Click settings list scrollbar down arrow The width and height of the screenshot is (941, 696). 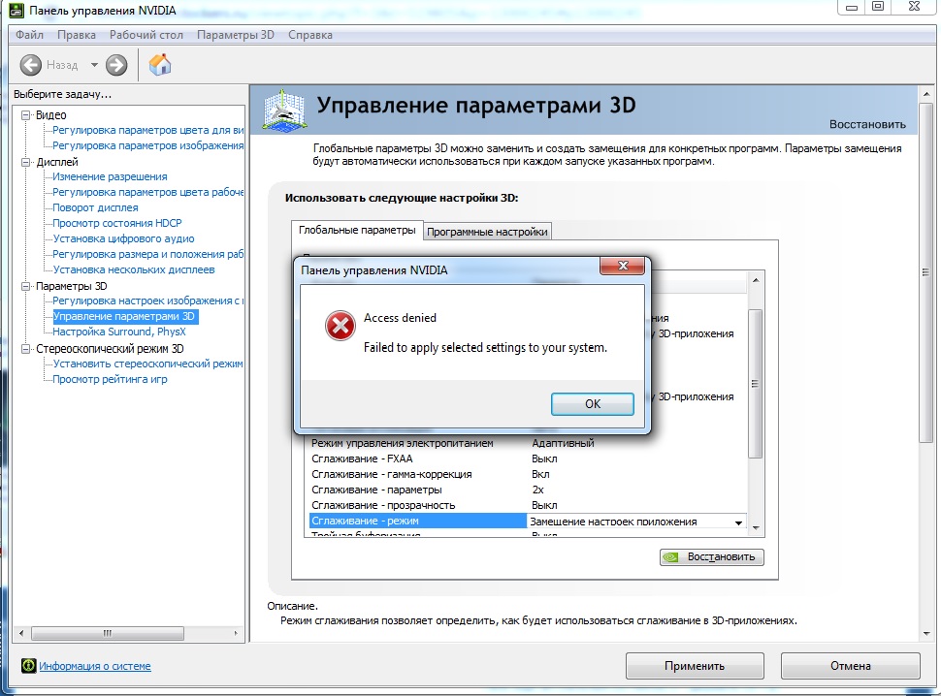tap(756, 528)
